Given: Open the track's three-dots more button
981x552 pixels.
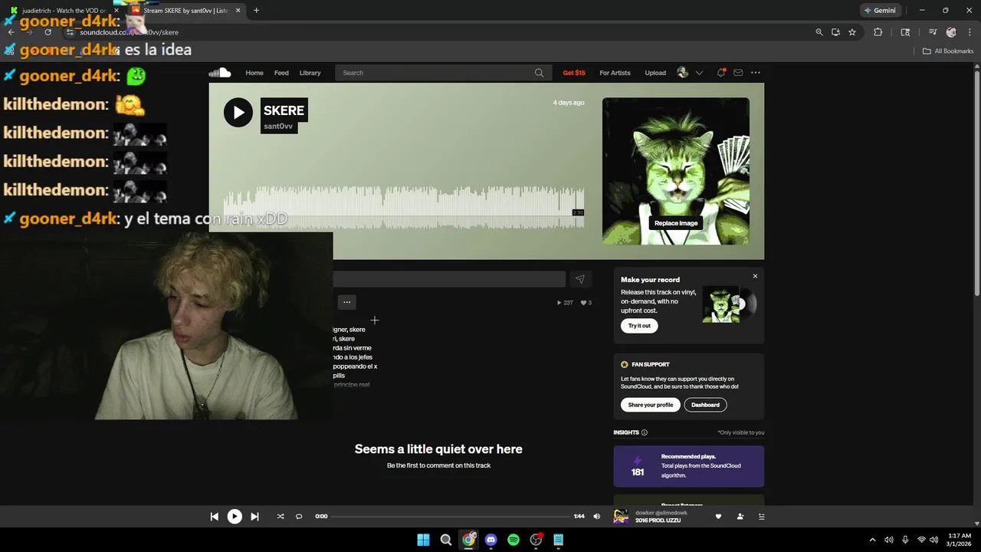Looking at the screenshot, I should pos(347,302).
